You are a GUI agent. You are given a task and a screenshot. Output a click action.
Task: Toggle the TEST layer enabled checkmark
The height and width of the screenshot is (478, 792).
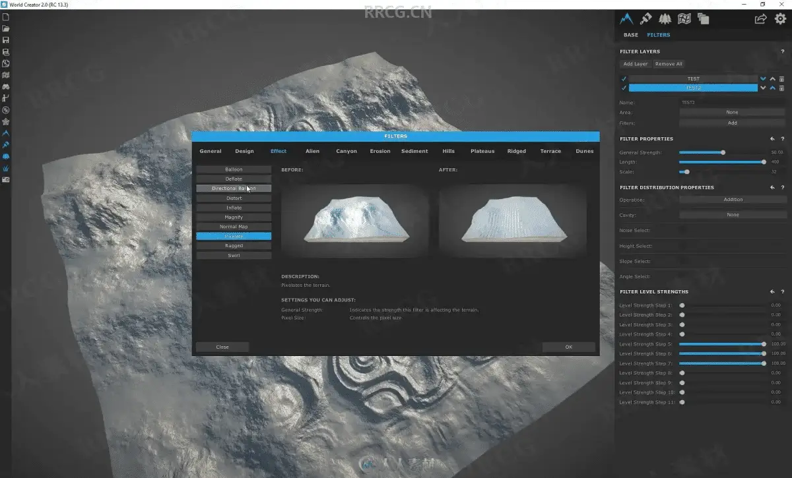[624, 79]
